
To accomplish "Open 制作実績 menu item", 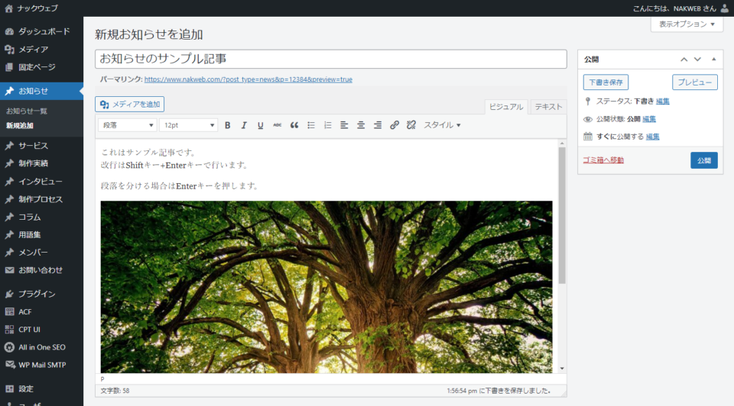I will tap(41, 163).
